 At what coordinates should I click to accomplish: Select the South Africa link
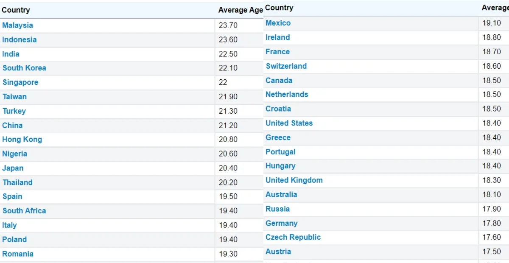pos(24,211)
